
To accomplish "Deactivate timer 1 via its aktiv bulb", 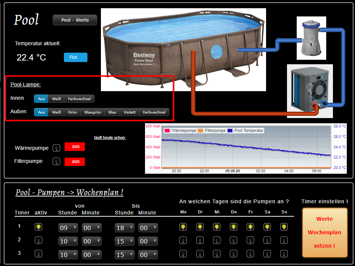I will pyautogui.click(x=38, y=227).
